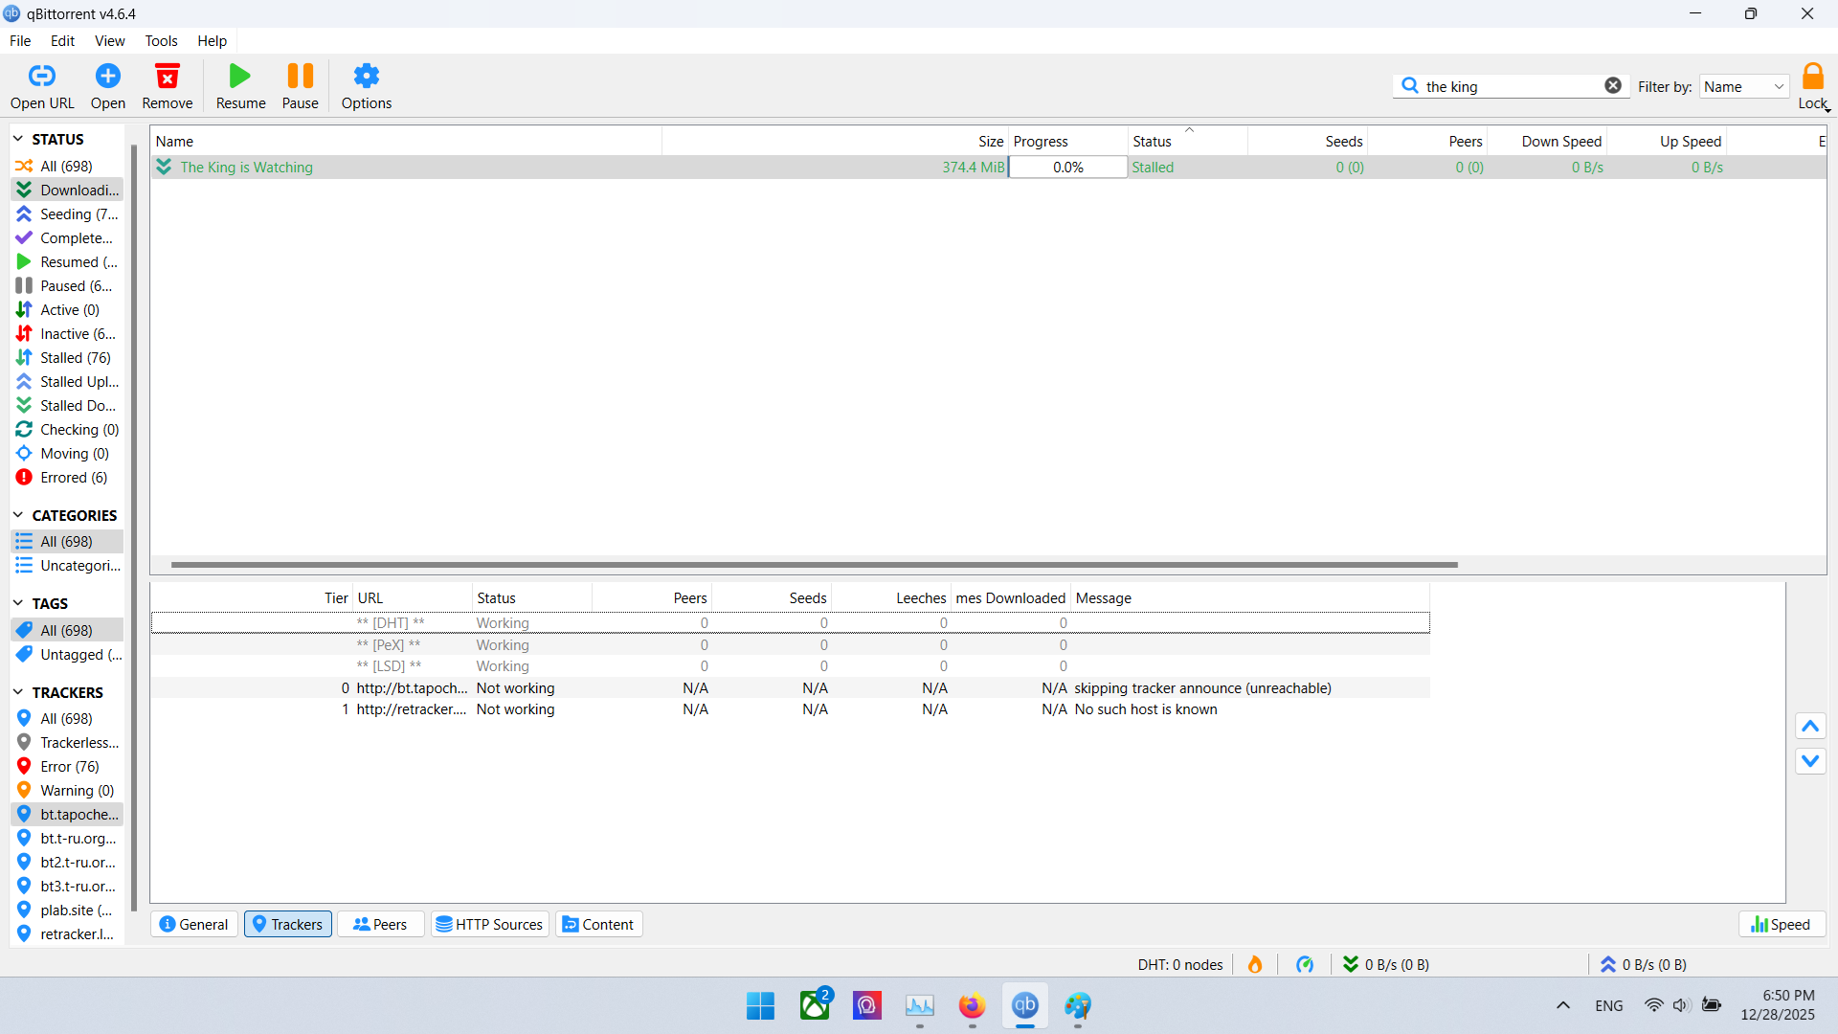Click the horizontal scrollbar of torrent list
The width and height of the screenshot is (1838, 1034).
point(814,565)
